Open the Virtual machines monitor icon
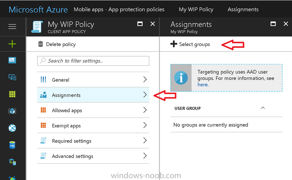 [12, 77]
